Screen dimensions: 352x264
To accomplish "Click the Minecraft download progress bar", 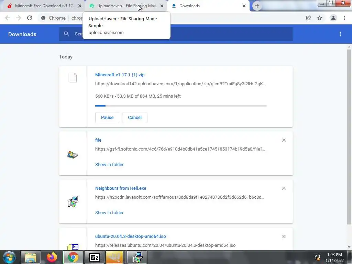I will coord(181,106).
